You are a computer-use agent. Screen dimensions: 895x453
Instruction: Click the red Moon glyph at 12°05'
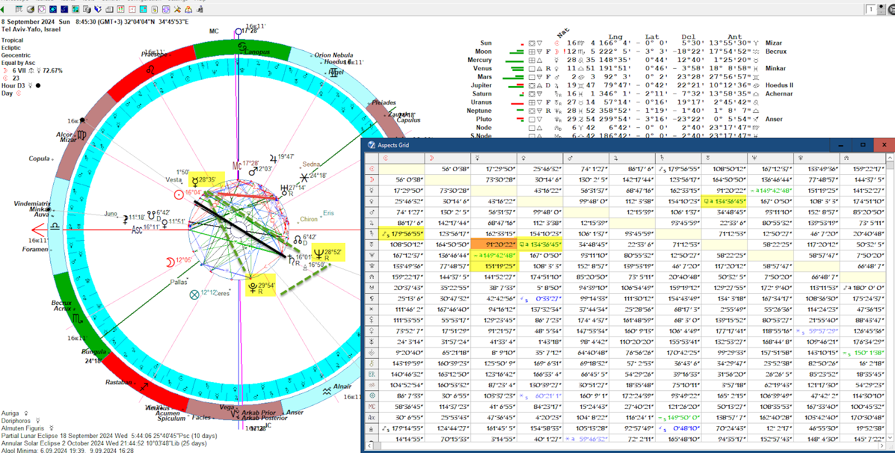[x=170, y=261]
